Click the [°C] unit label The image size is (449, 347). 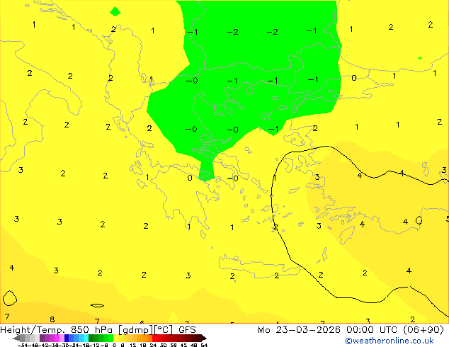(164, 330)
